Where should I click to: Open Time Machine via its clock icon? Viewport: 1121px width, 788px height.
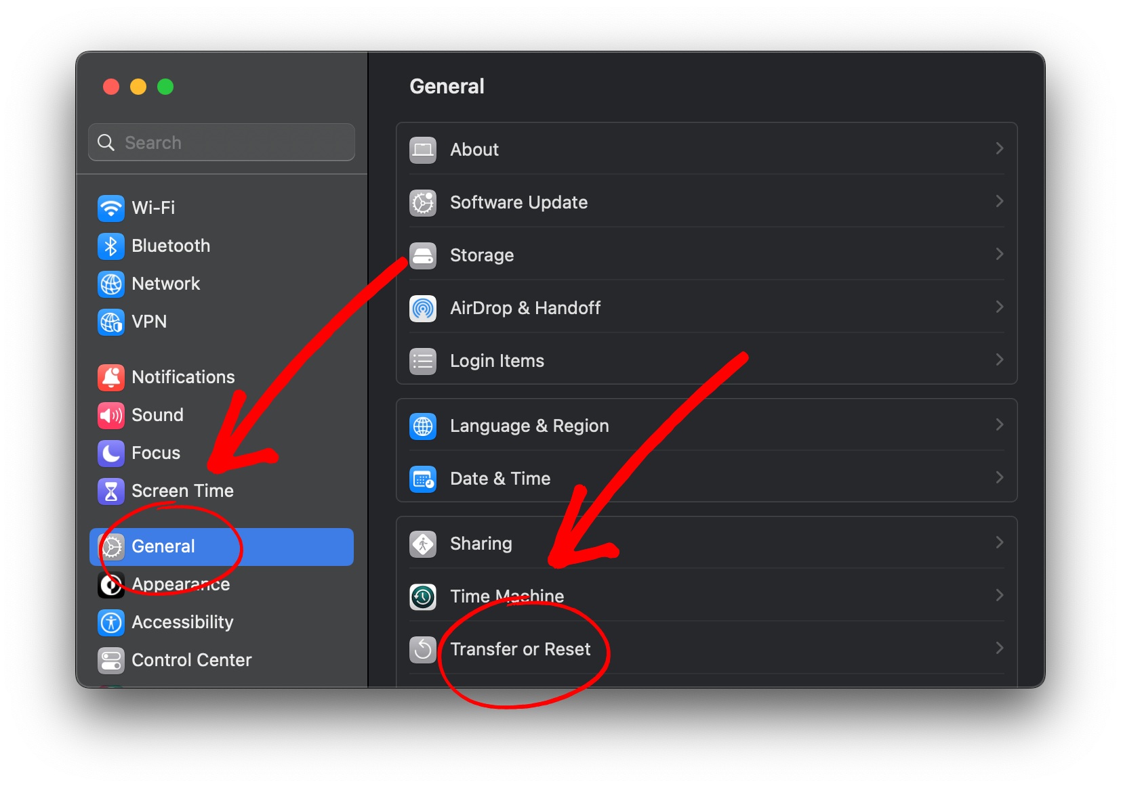[423, 596]
